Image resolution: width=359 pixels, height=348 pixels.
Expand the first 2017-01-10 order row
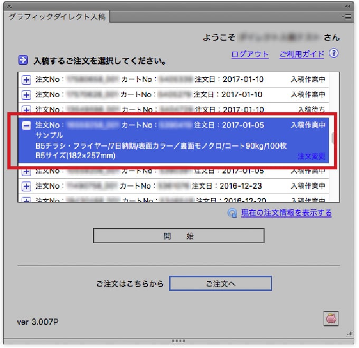coord(26,80)
